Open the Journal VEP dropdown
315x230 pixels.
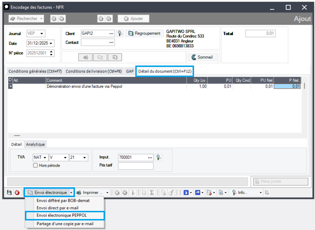pyautogui.click(x=42, y=33)
